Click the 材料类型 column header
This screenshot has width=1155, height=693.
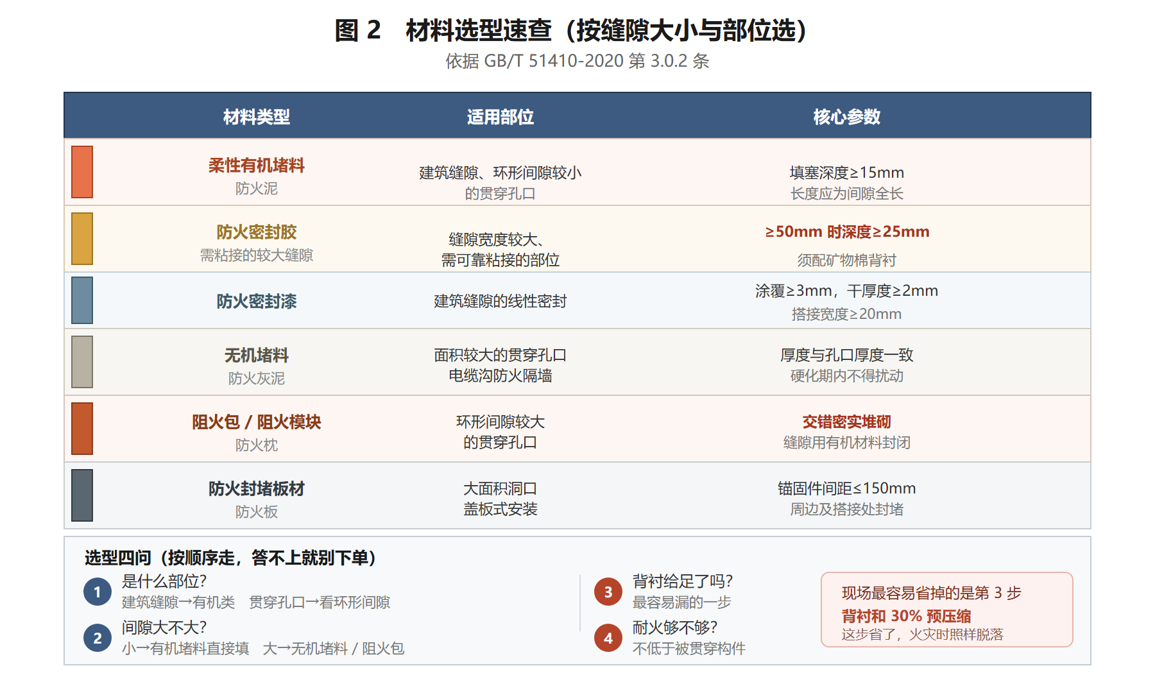(257, 117)
